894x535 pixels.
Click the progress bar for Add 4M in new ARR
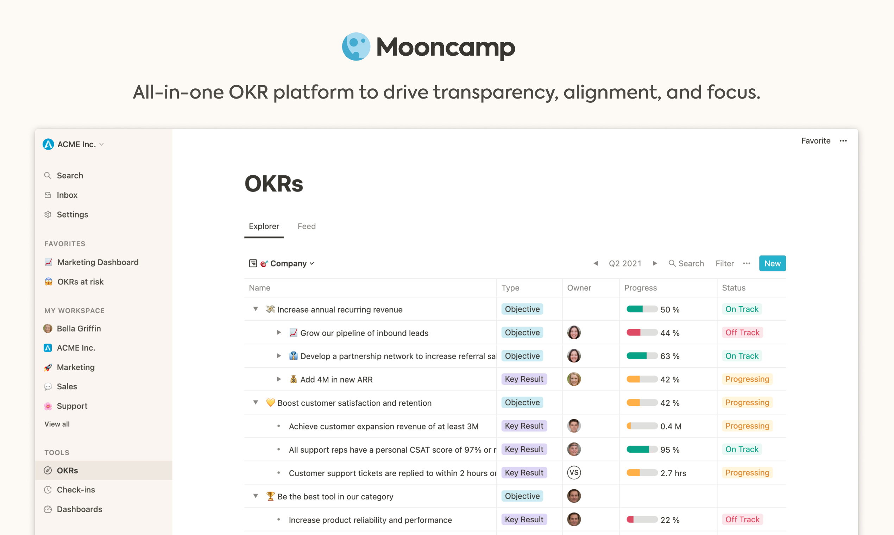(x=642, y=379)
